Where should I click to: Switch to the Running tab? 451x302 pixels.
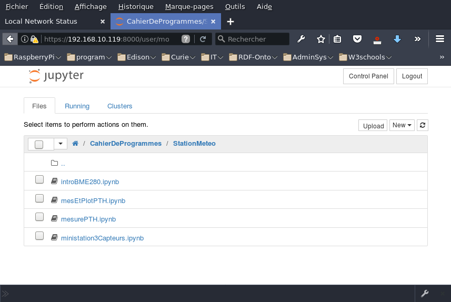[x=77, y=106]
